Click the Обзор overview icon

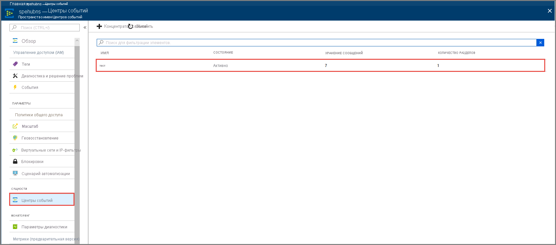[15, 41]
